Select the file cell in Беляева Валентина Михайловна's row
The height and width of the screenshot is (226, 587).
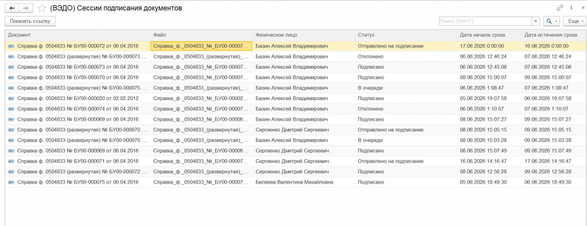pyautogui.click(x=201, y=183)
